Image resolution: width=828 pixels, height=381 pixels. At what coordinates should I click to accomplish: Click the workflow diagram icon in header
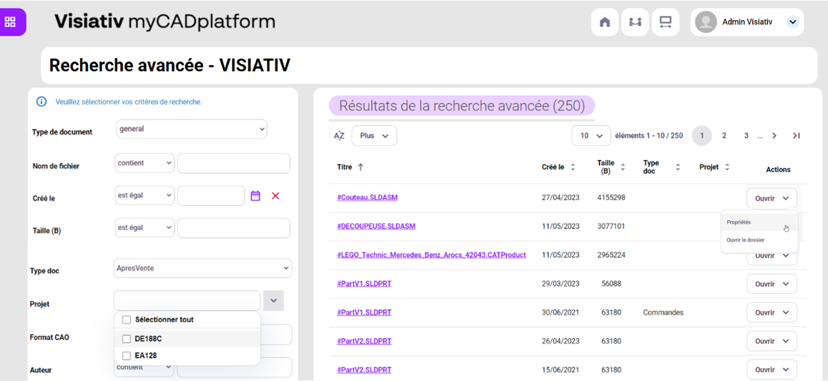[635, 22]
